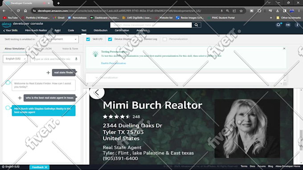The height and width of the screenshot is (170, 303).
Task: Open Alexa Developer Home footer link
Action: point(288,166)
